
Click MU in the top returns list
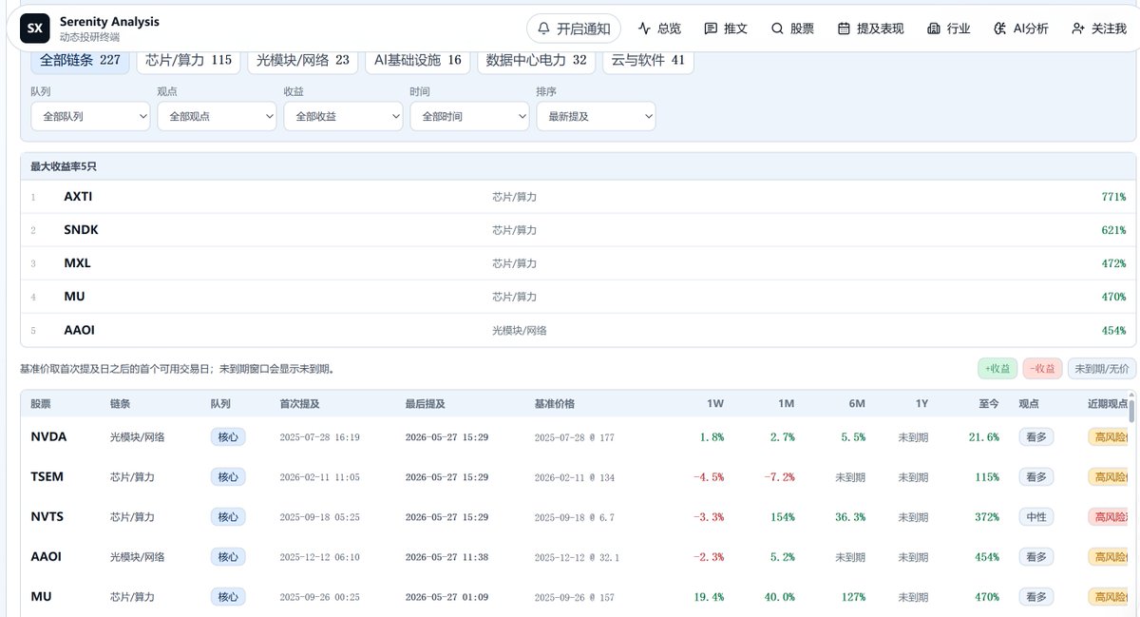coord(74,297)
